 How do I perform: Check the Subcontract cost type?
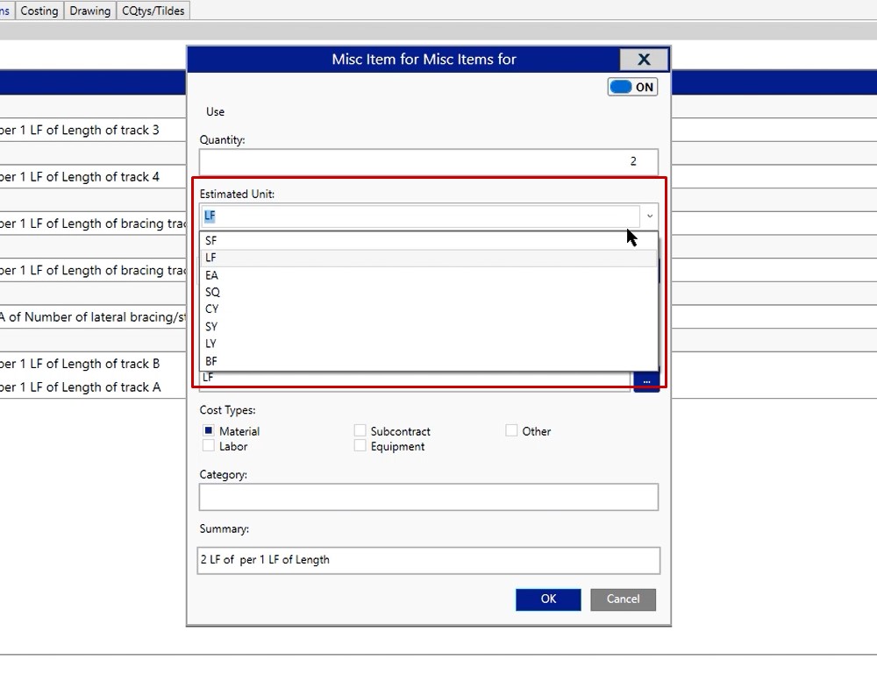coord(360,430)
